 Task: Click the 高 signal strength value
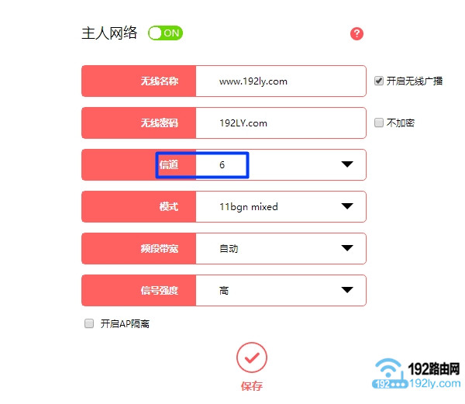224,290
